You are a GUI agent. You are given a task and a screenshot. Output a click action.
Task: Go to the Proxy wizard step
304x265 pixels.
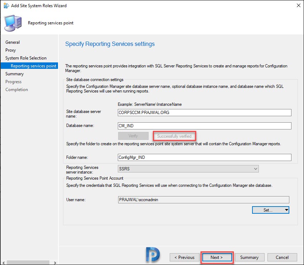coord(10,50)
